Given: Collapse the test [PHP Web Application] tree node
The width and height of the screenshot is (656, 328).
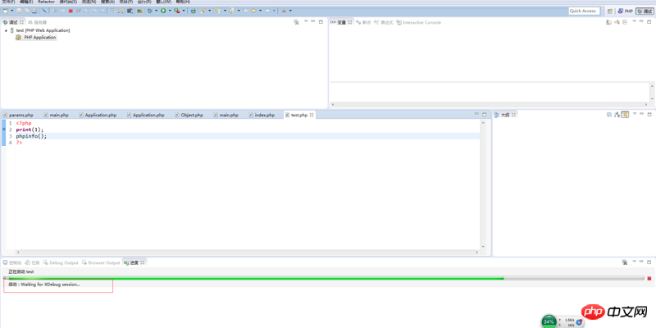Looking at the screenshot, I should coord(6,30).
